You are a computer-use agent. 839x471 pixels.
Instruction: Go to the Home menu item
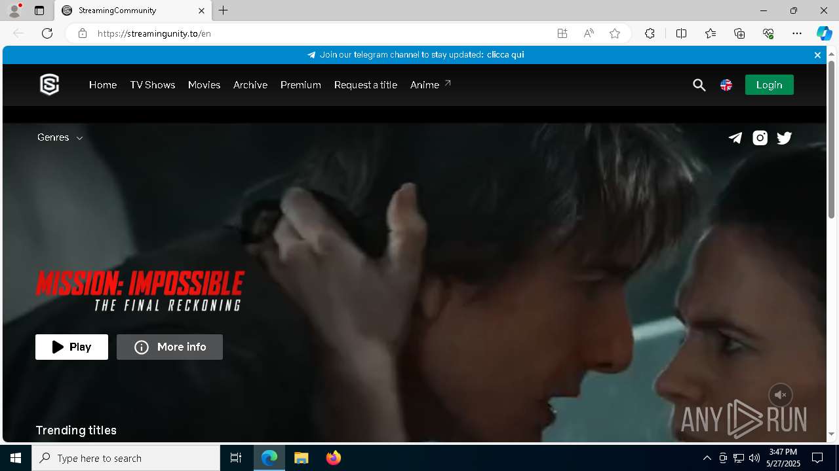click(x=103, y=85)
